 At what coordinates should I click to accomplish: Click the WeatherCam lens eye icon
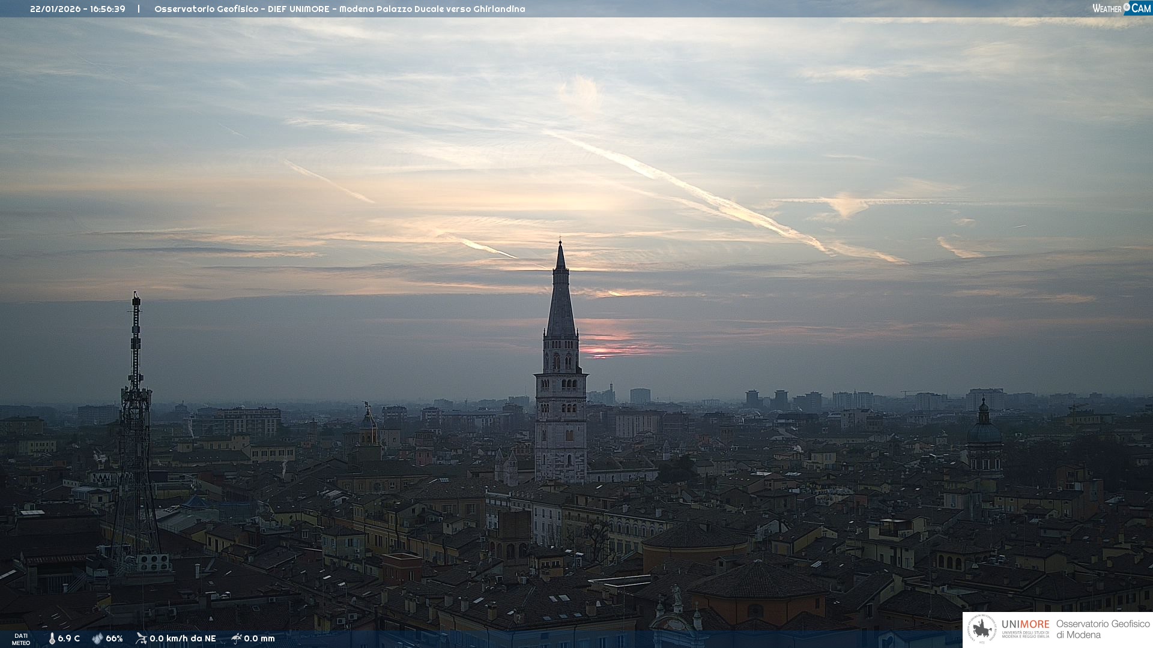(1127, 7)
